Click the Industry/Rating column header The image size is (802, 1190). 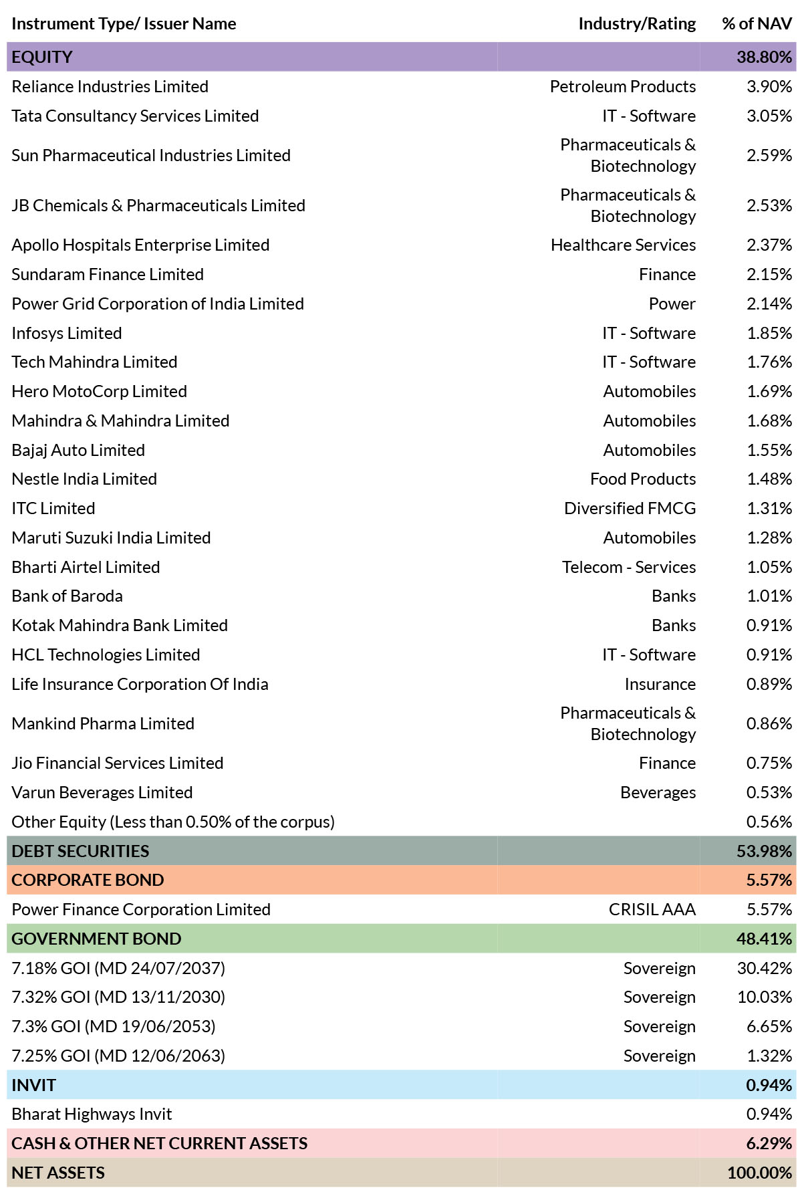click(x=637, y=23)
